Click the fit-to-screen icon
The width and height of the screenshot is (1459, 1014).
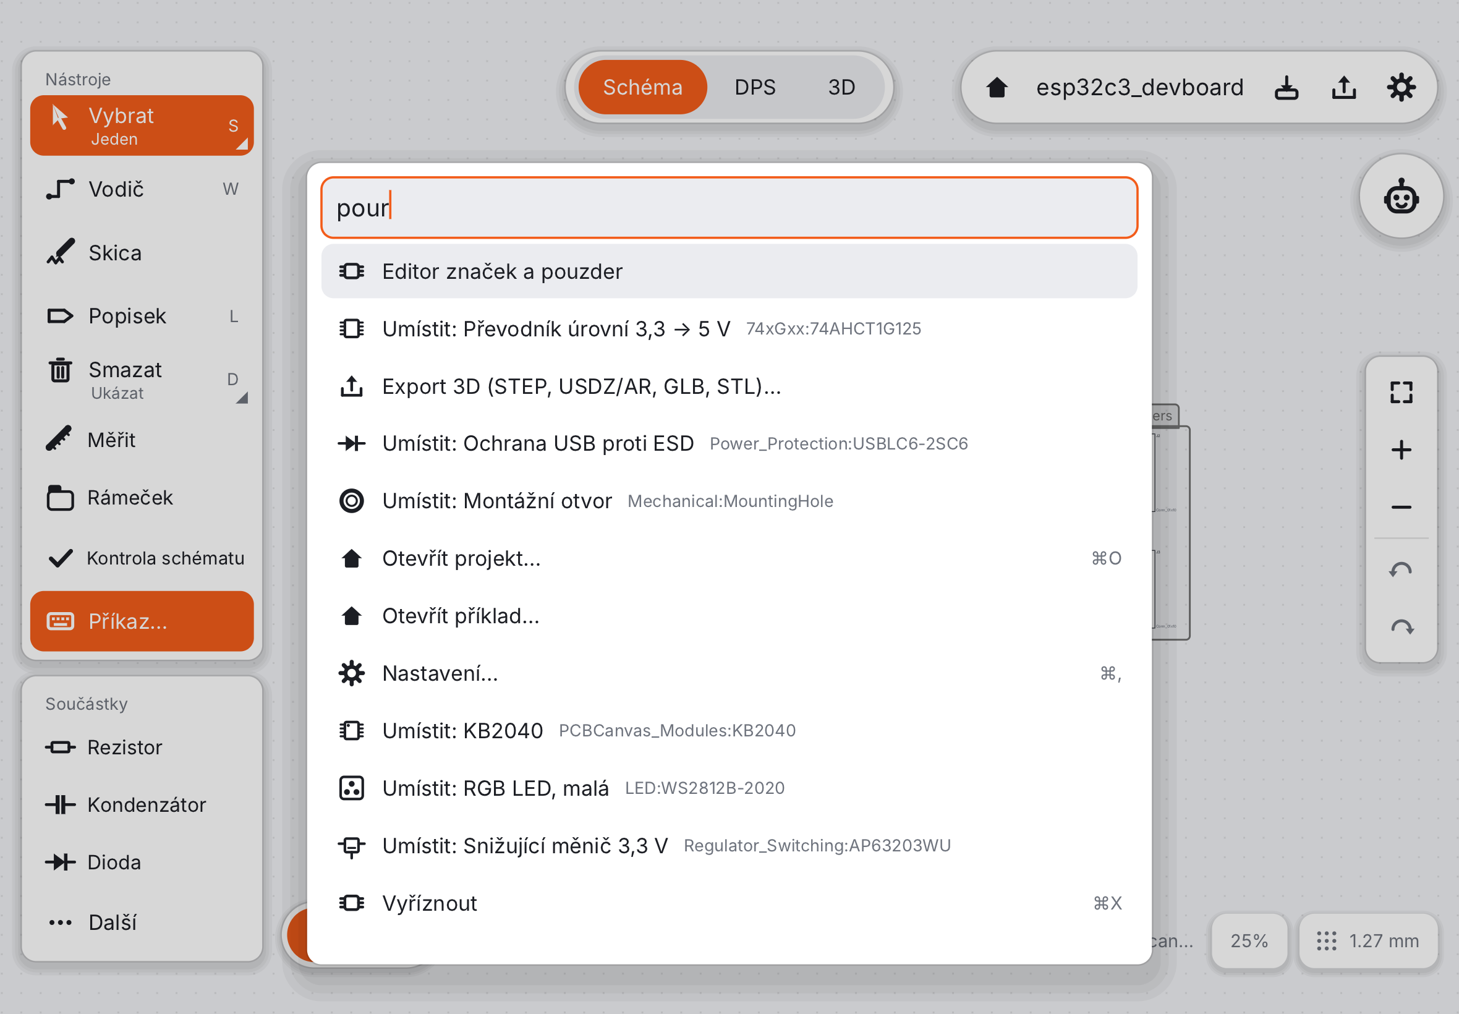(1402, 393)
